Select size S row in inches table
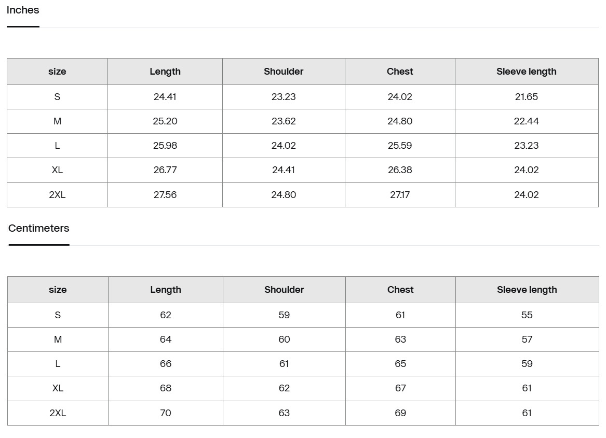606x438 pixels. 57,97
